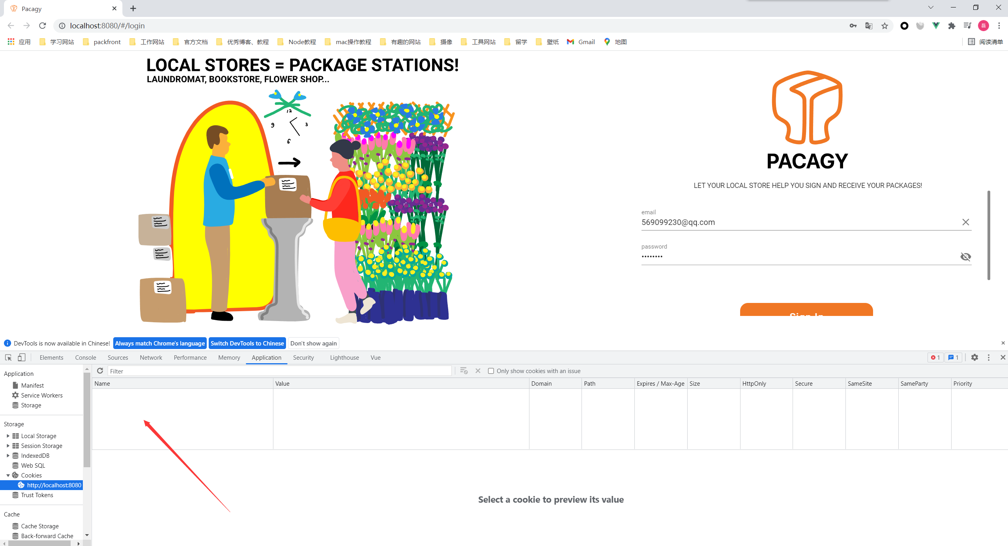Click the clear all cookies icon
Viewport: 1008px width, 546px height.
click(x=464, y=371)
